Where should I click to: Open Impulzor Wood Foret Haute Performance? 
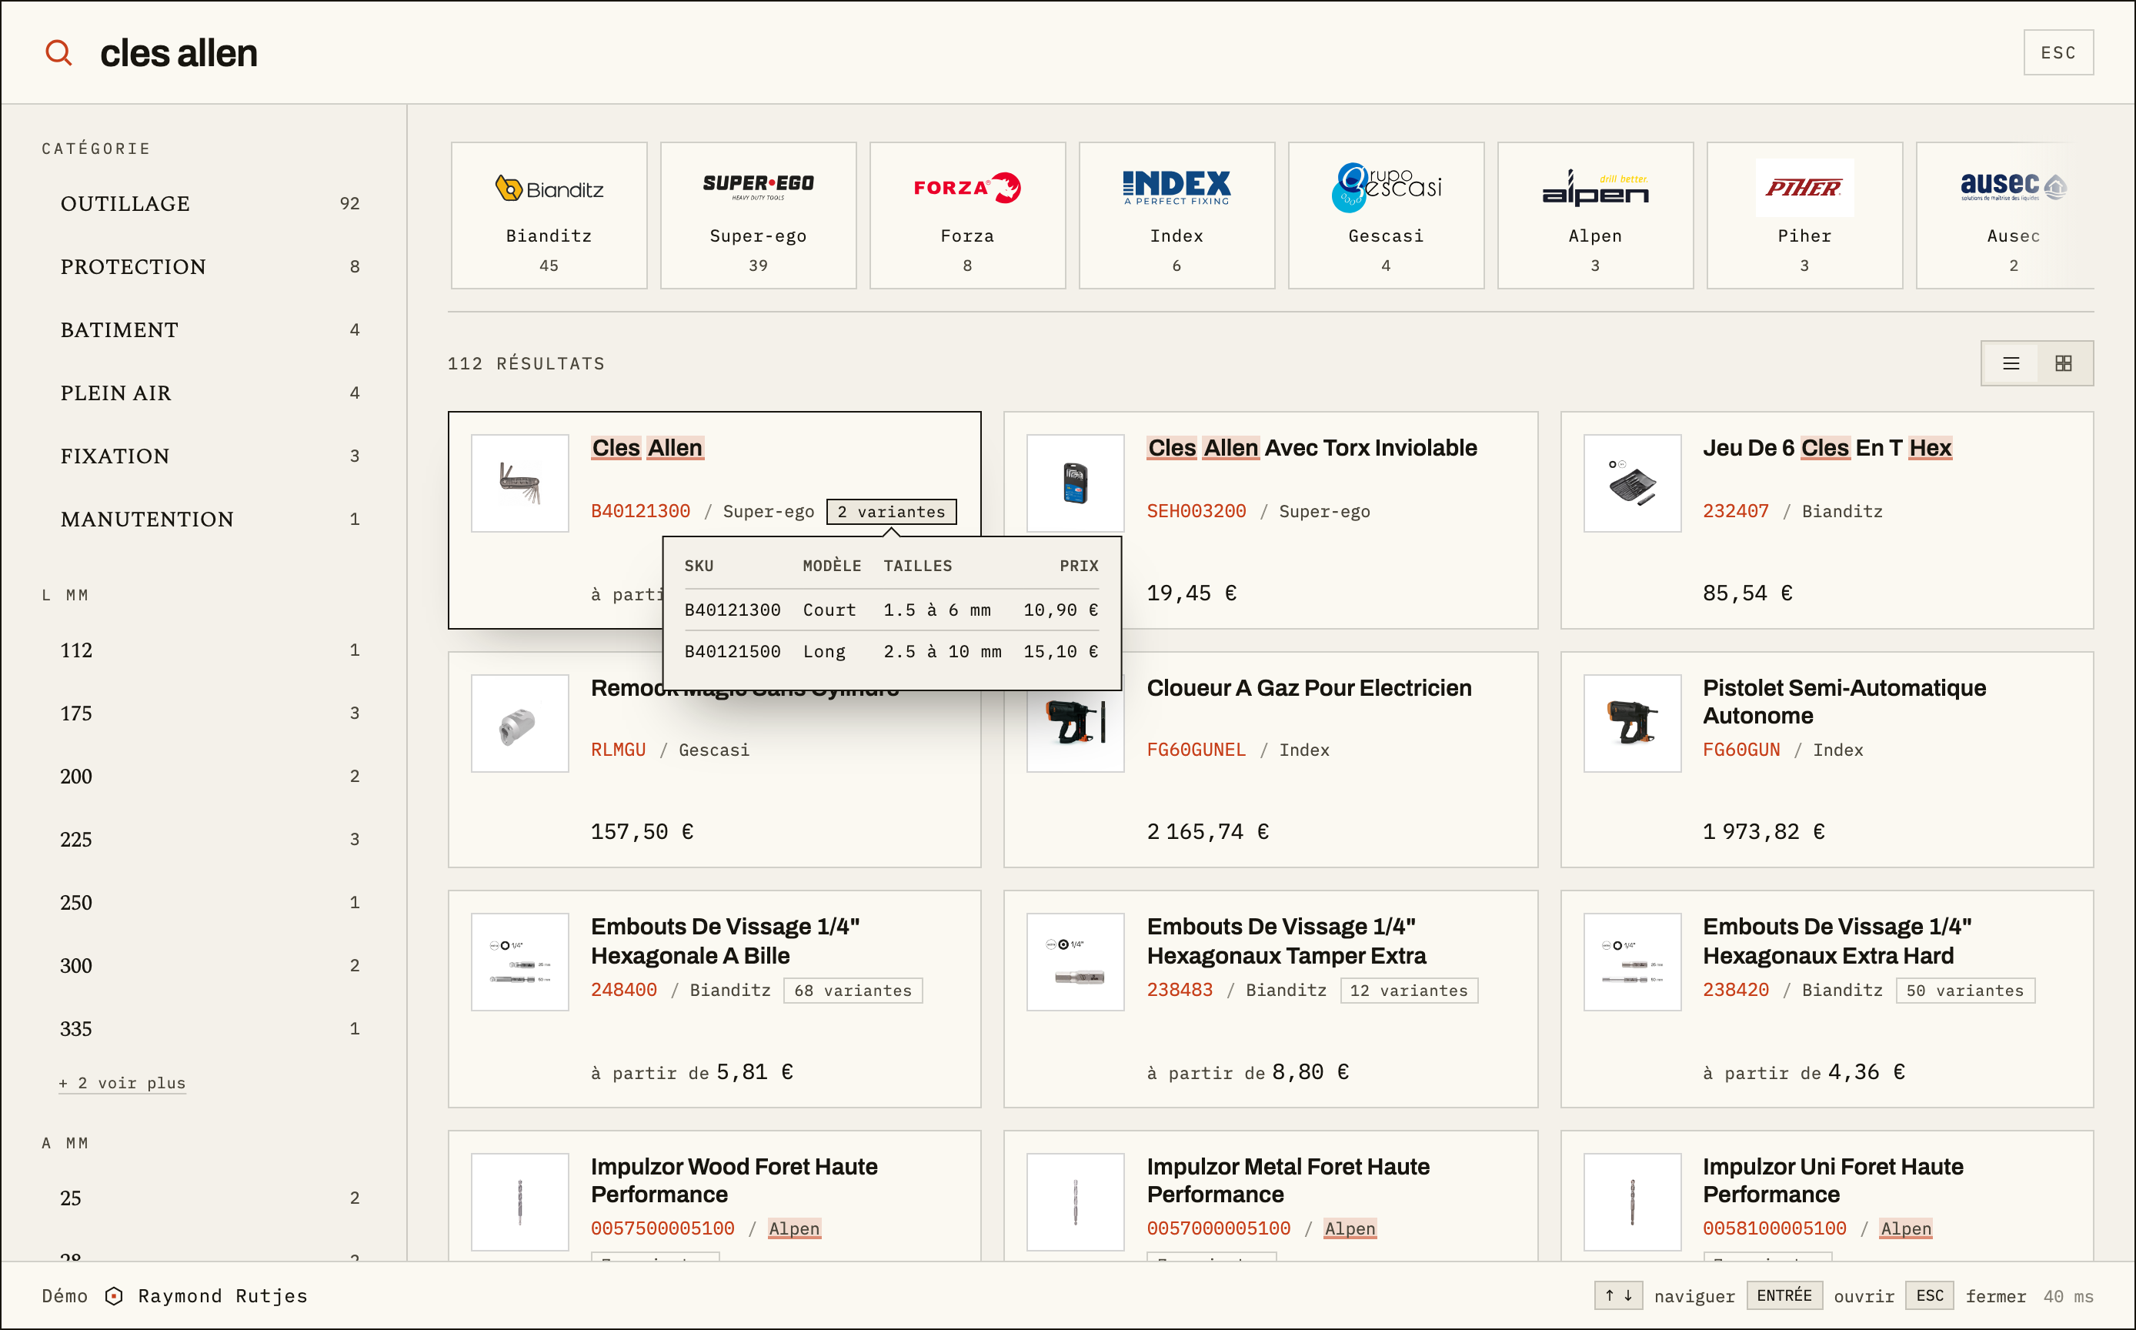[734, 1181]
